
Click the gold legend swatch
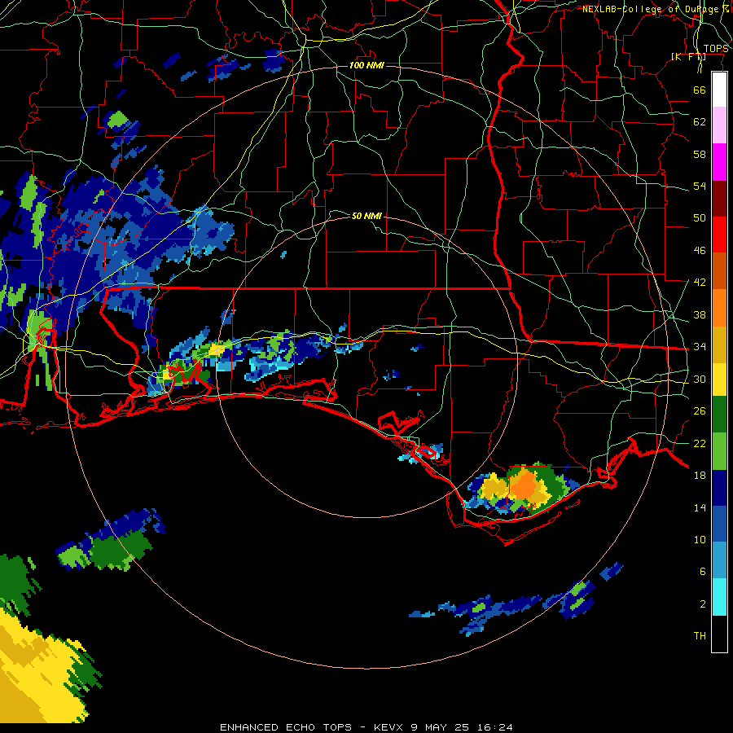[719, 344]
